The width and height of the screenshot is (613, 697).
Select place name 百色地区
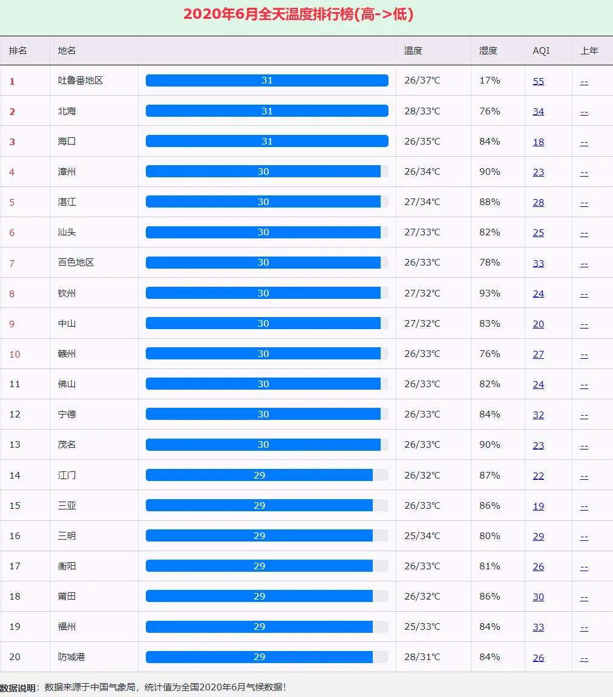76,262
